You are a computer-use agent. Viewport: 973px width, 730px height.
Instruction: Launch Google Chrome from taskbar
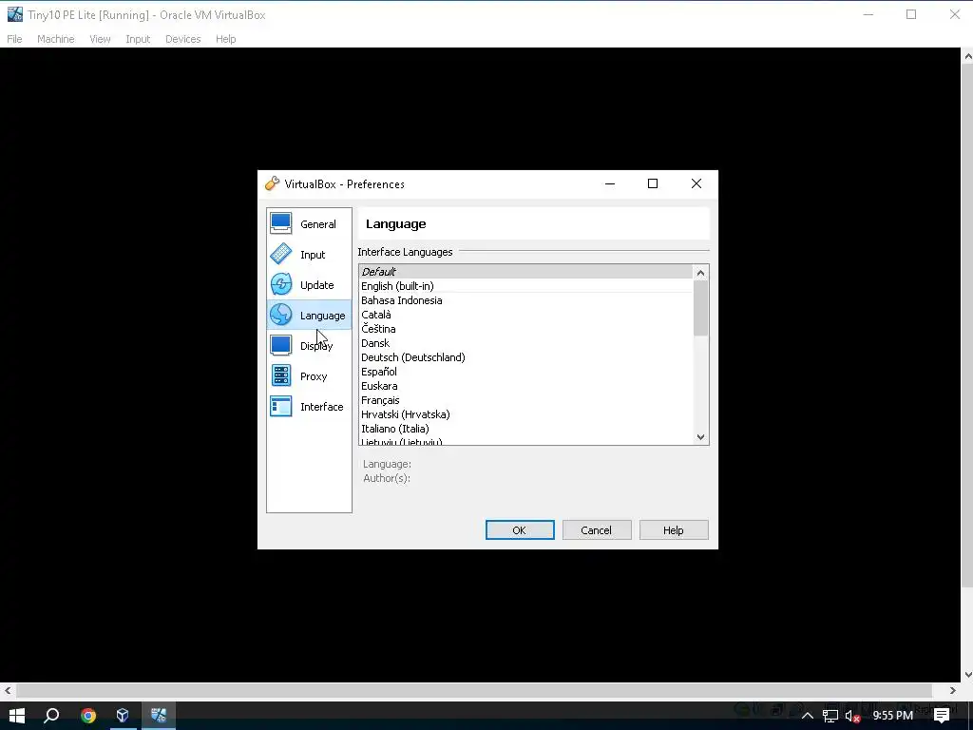click(x=88, y=716)
